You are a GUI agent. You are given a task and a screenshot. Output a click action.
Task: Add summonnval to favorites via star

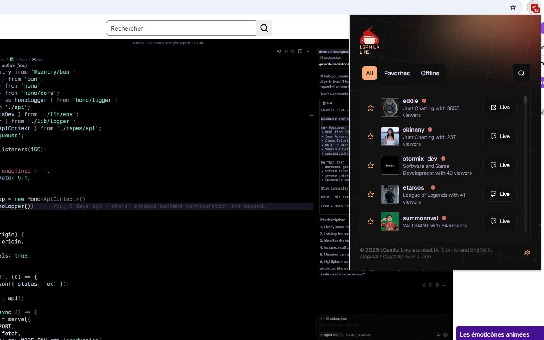(x=371, y=222)
